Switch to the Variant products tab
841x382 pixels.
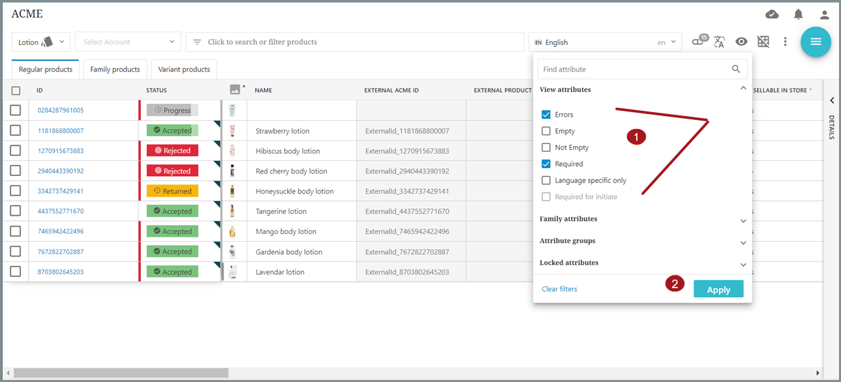click(x=184, y=69)
